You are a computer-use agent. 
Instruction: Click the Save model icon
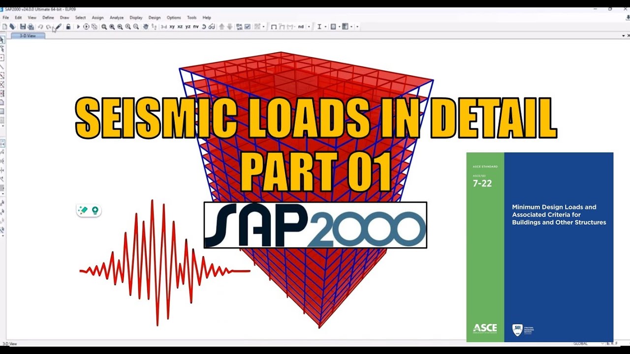(x=23, y=27)
